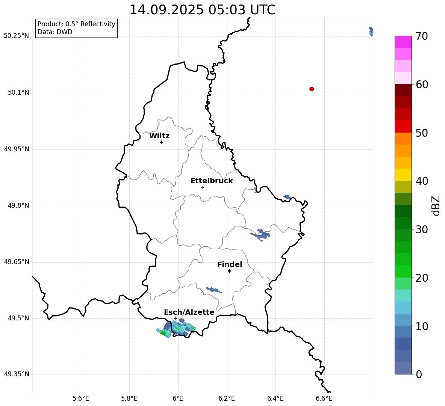Click the 49.65°N latitude label

pyautogui.click(x=16, y=261)
